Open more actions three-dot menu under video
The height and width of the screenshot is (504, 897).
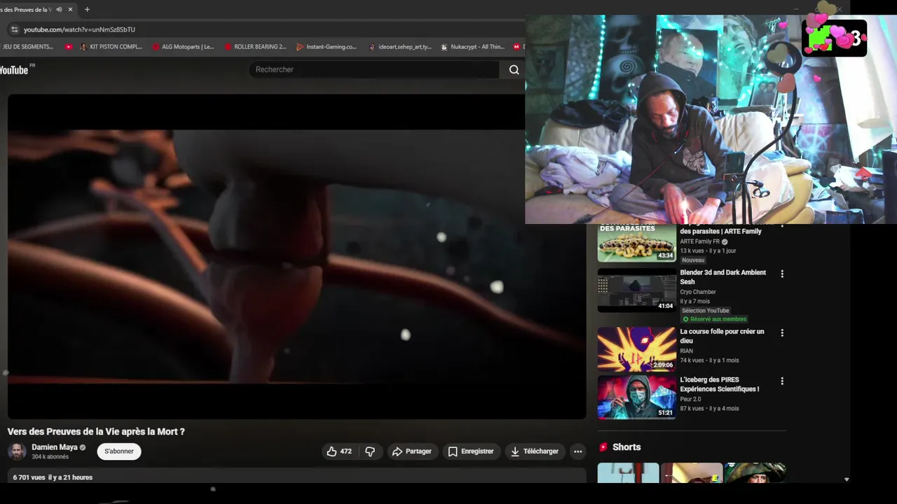577,451
